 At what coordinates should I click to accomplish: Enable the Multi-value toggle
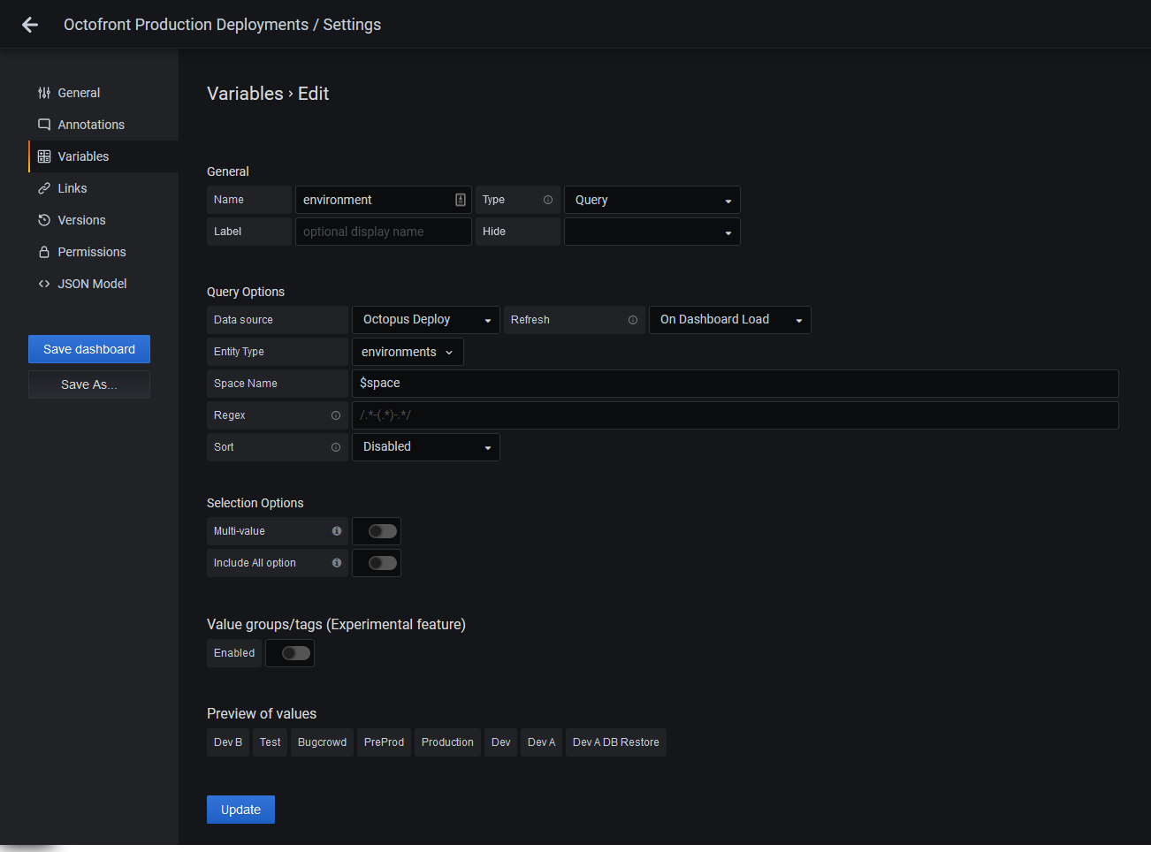pos(383,531)
